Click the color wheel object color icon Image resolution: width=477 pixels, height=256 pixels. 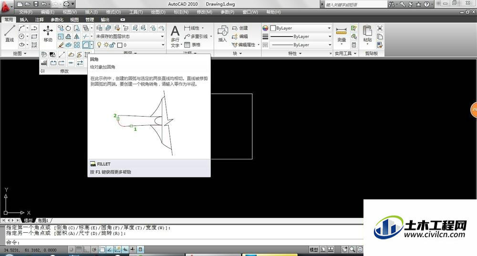pyautogui.click(x=265, y=28)
